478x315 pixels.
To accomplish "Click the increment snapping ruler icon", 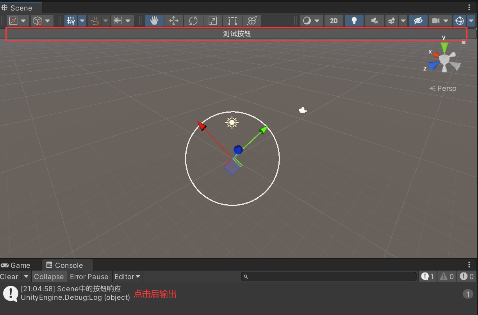I will [118, 21].
